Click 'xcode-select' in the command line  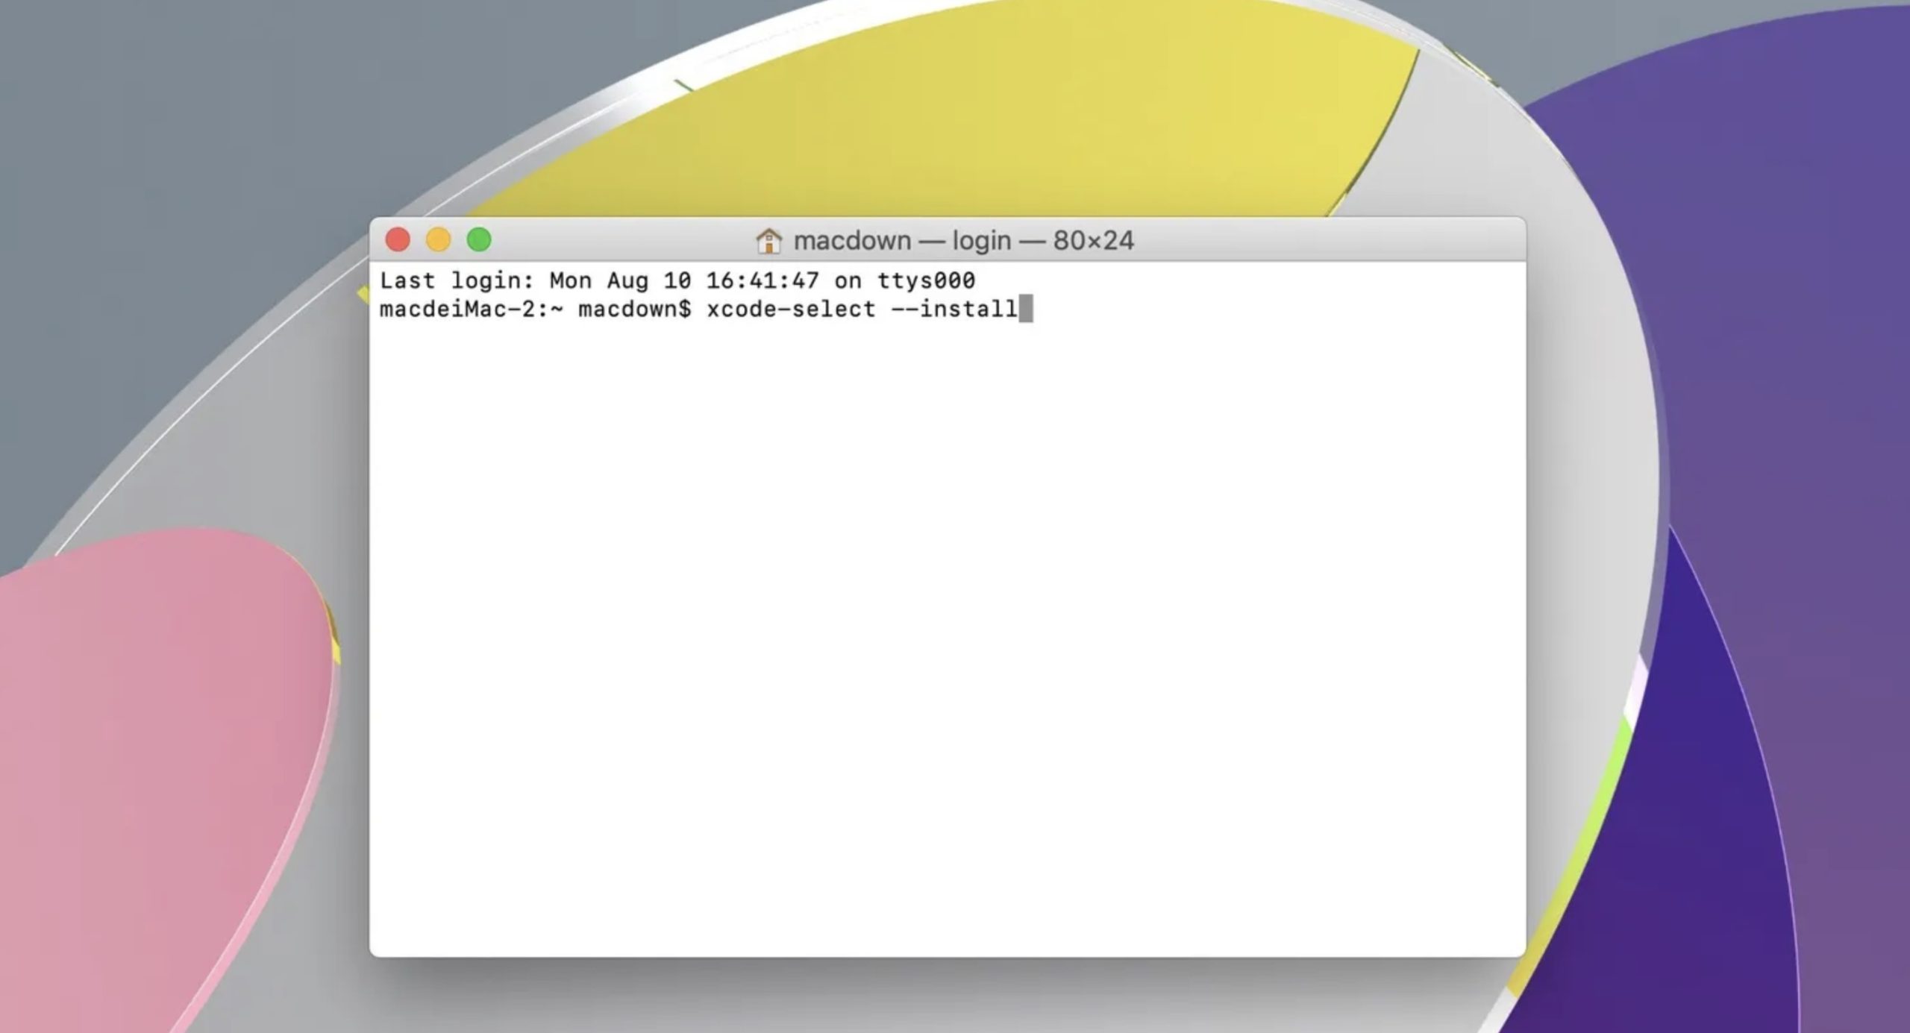pyautogui.click(x=792, y=308)
